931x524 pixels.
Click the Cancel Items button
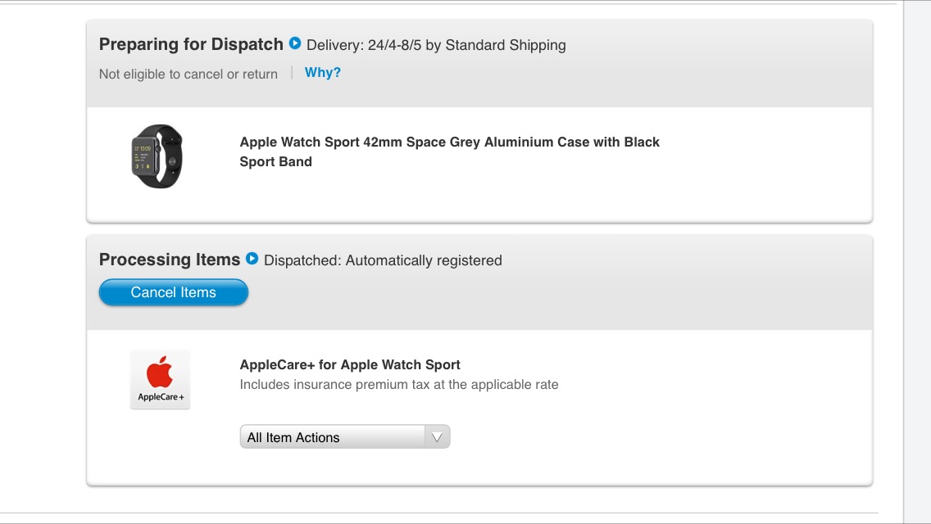[x=174, y=292]
